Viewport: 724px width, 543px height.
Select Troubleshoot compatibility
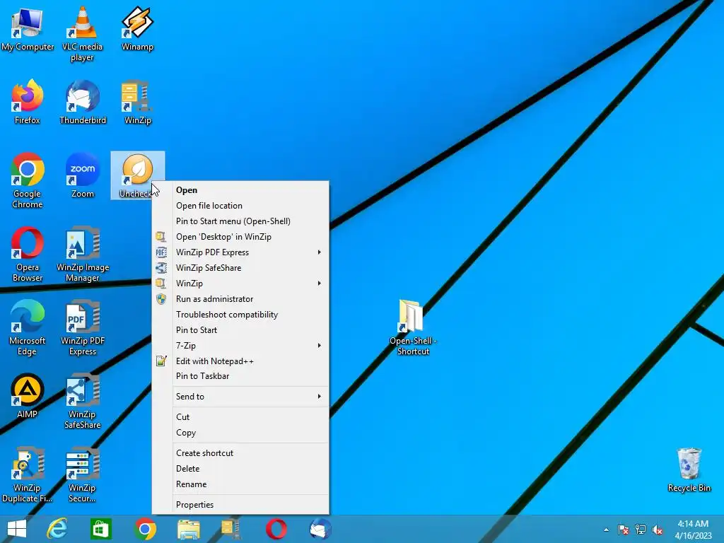[x=240, y=315]
